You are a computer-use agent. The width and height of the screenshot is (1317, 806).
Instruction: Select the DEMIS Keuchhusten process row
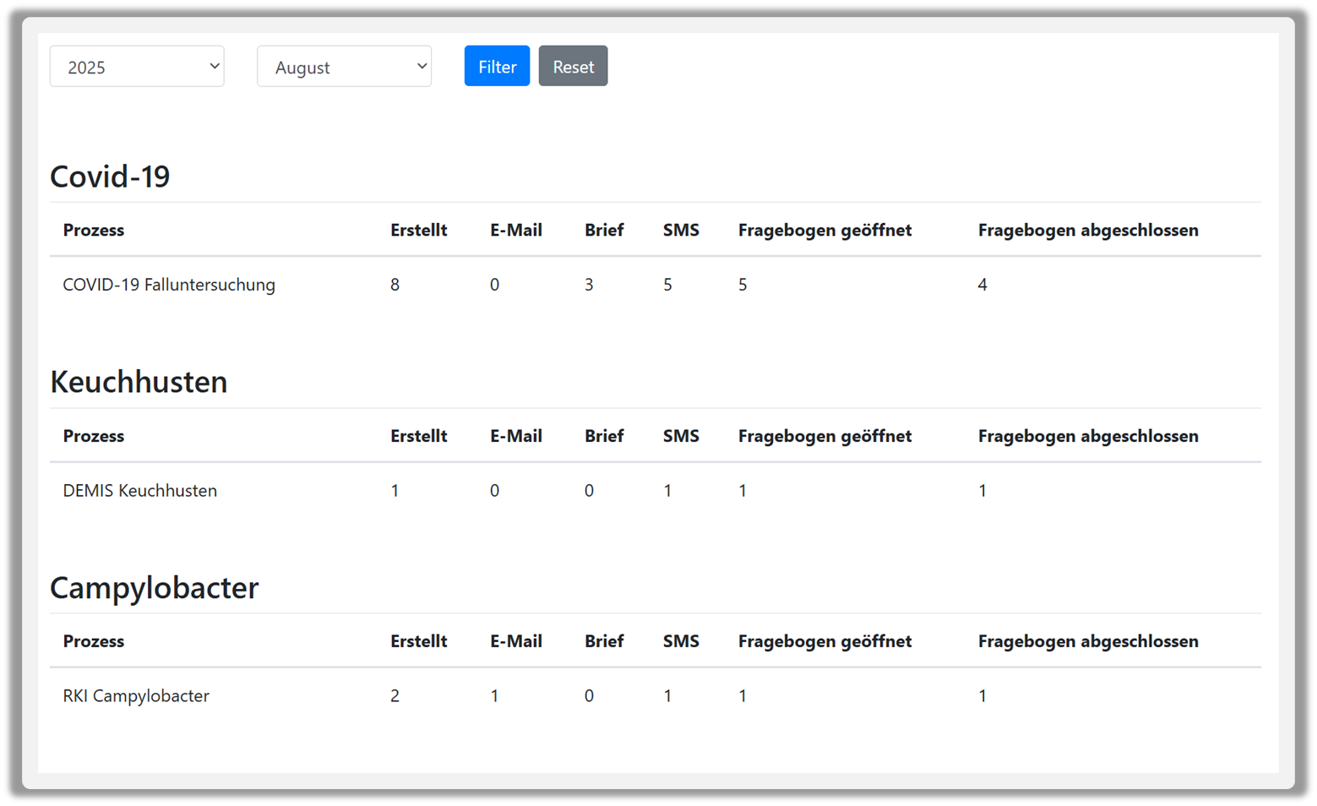tap(139, 491)
